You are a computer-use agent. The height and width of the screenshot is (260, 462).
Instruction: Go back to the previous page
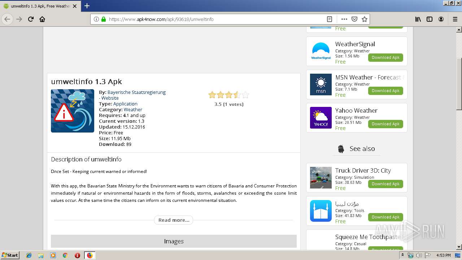pos(7,19)
